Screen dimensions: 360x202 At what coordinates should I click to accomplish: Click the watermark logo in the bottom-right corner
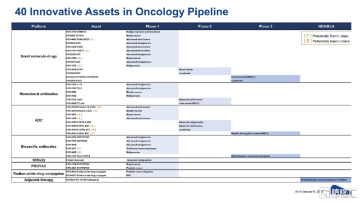point(339,192)
